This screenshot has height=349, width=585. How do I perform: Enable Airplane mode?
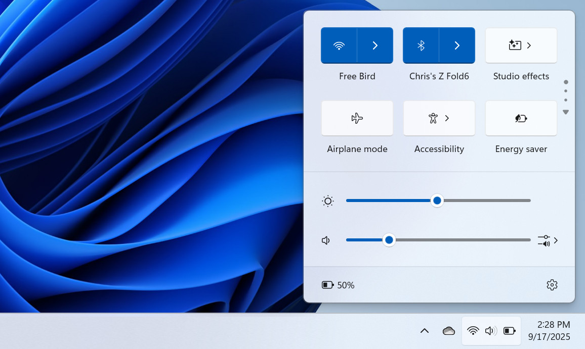[x=357, y=118]
